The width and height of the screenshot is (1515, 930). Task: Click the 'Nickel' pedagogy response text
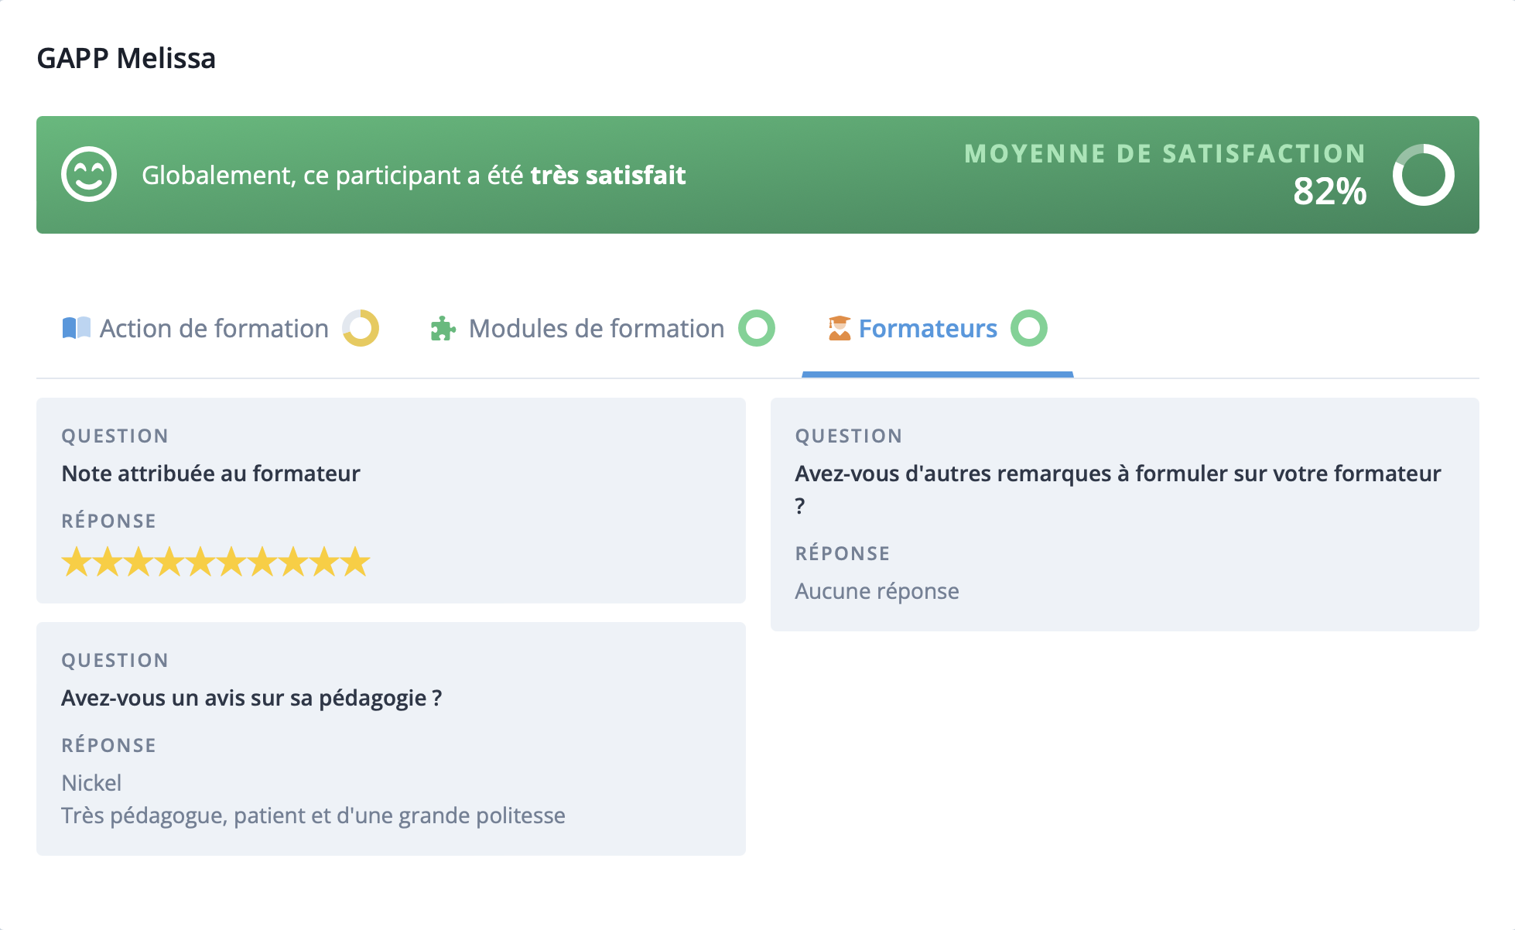click(91, 783)
